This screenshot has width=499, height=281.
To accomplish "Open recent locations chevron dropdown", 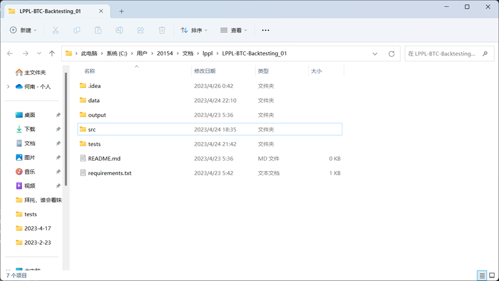I will pos(39,54).
